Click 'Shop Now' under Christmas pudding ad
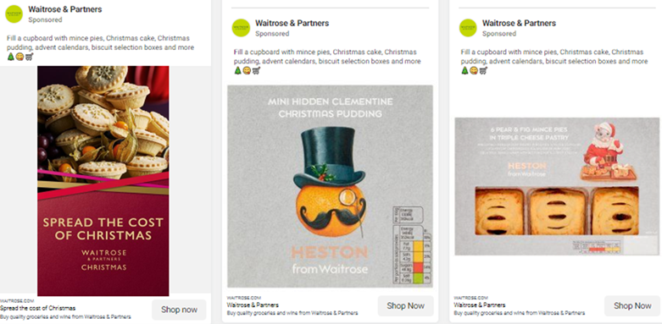The width and height of the screenshot is (662, 324). pyautogui.click(x=406, y=306)
